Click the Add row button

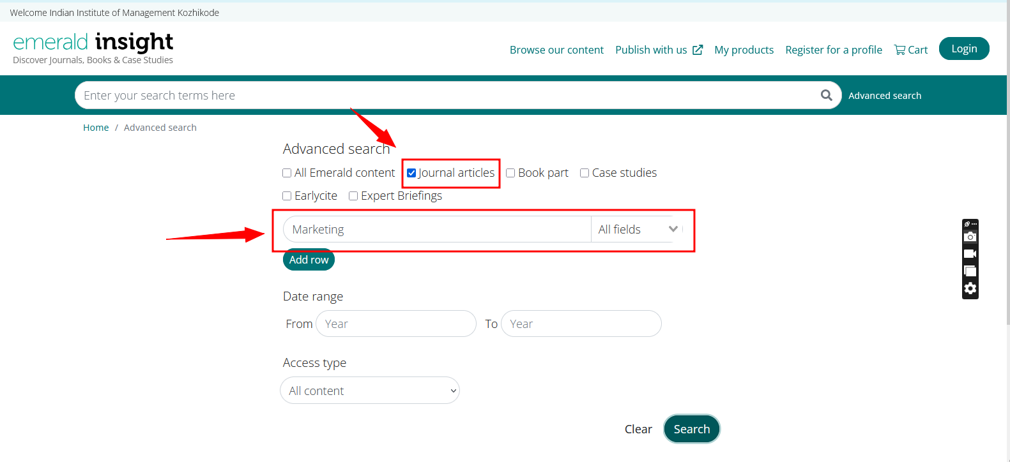[309, 260]
